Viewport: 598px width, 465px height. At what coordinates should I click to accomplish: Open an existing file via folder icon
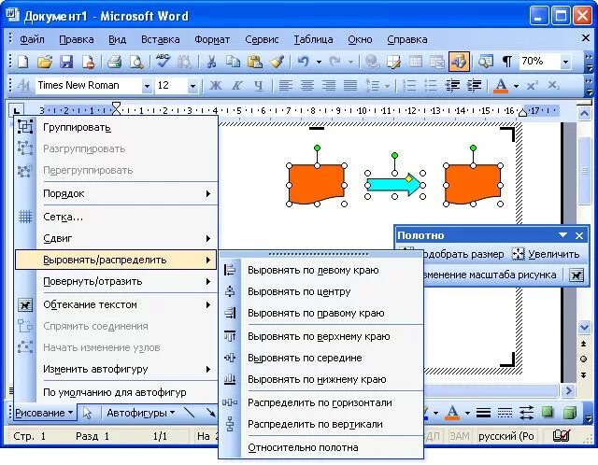click(x=45, y=62)
